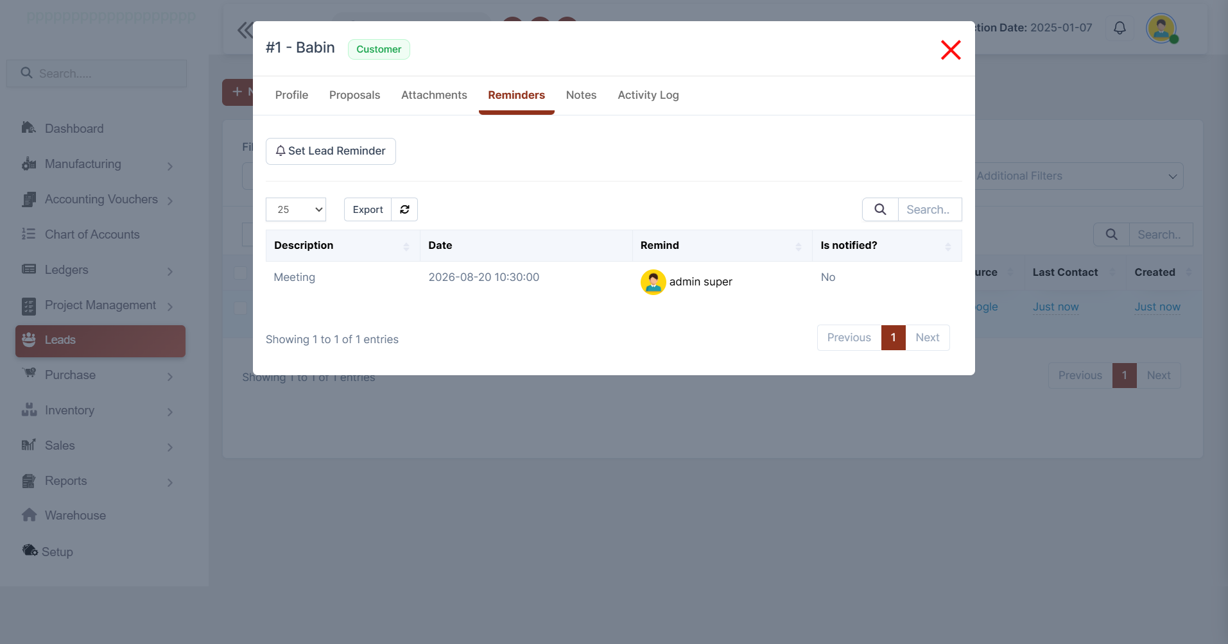
Task: Expand the Inventory sidebar menu
Action: (x=169, y=412)
